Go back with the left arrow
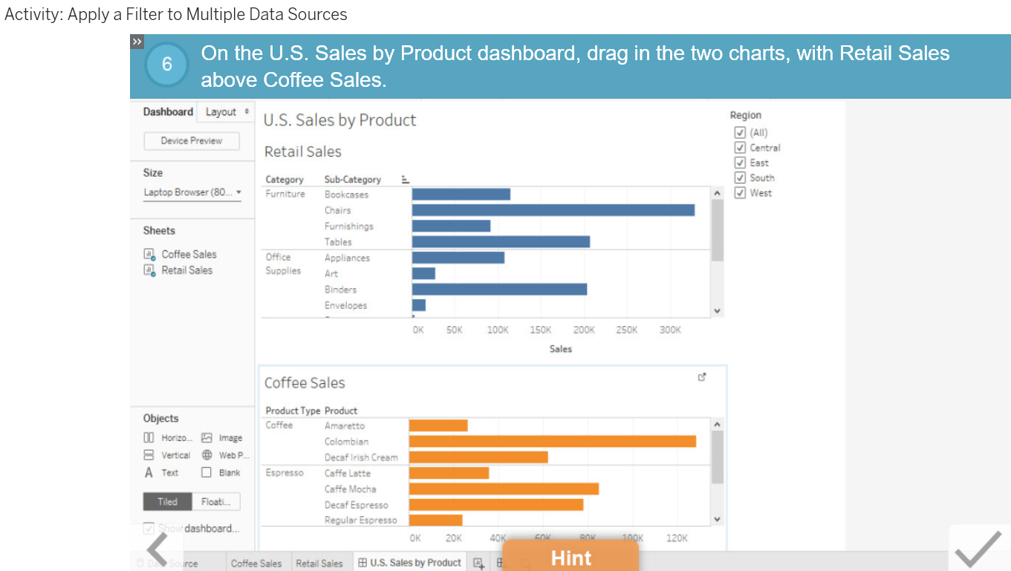This screenshot has width=1011, height=571. click(x=158, y=550)
